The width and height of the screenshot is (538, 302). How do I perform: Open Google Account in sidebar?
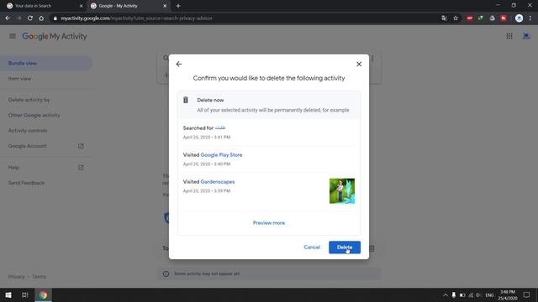[x=28, y=146]
